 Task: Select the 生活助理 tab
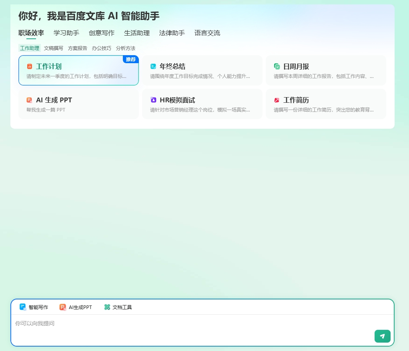[137, 33]
